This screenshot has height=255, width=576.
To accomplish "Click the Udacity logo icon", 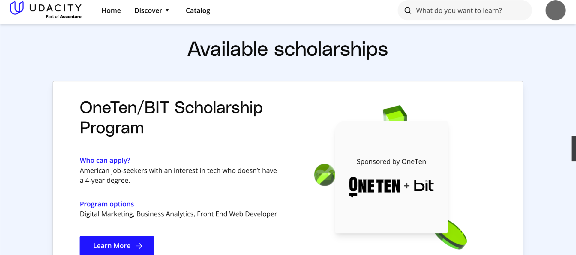I will (x=17, y=8).
